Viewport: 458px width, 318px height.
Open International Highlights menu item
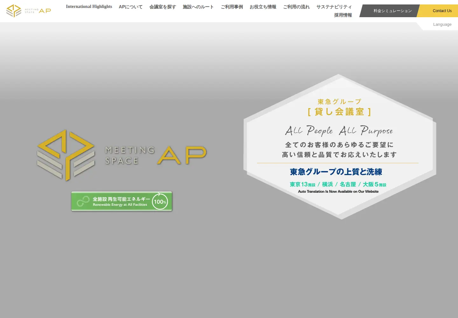coord(89,7)
